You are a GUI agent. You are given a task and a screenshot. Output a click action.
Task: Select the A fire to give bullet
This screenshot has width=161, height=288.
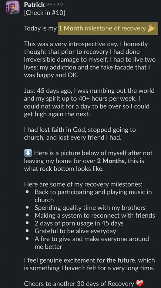point(92,243)
